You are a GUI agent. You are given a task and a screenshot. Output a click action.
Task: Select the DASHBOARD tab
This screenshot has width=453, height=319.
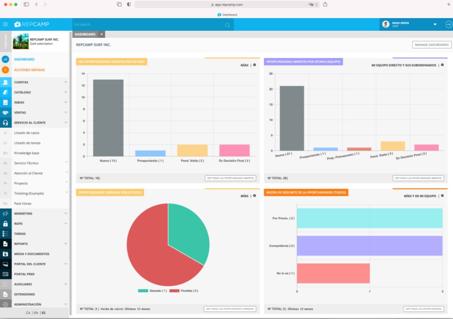[x=84, y=34]
